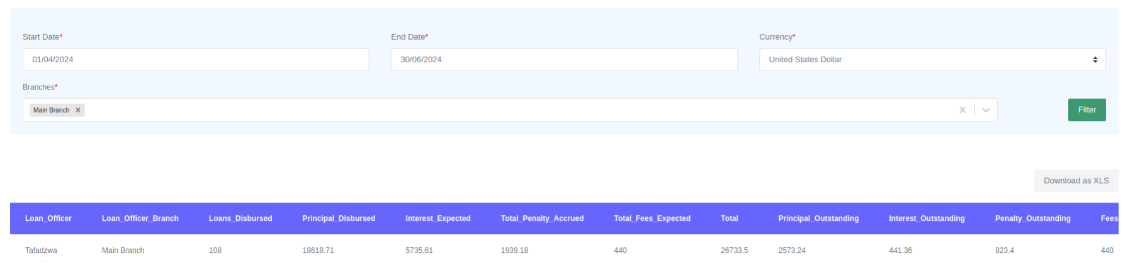The height and width of the screenshot is (275, 1123).
Task: Select the Penalty_Outstanding column header
Action: (1032, 218)
